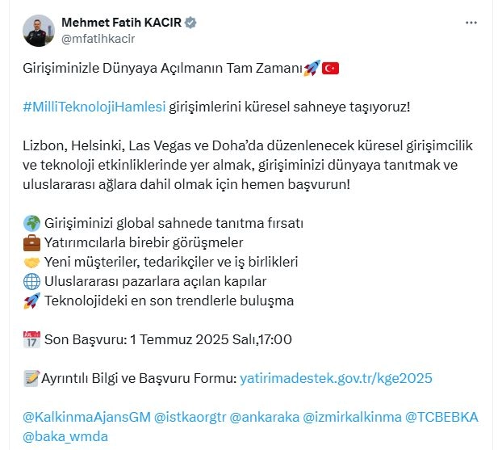
Task: Visit the yatirimadestek.gov.tr/kge2025 link
Action: [337, 378]
